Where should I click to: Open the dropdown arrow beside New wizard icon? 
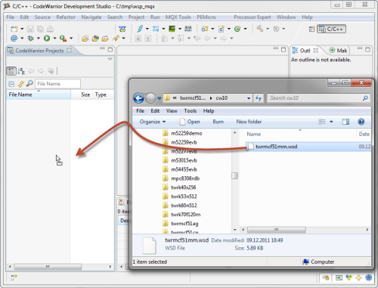coord(22,29)
